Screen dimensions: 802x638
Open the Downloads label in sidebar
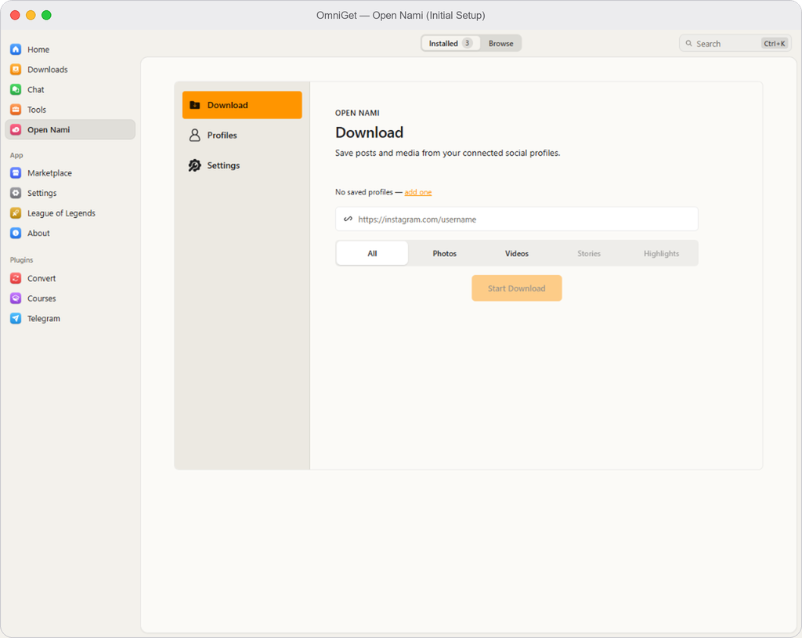(48, 69)
